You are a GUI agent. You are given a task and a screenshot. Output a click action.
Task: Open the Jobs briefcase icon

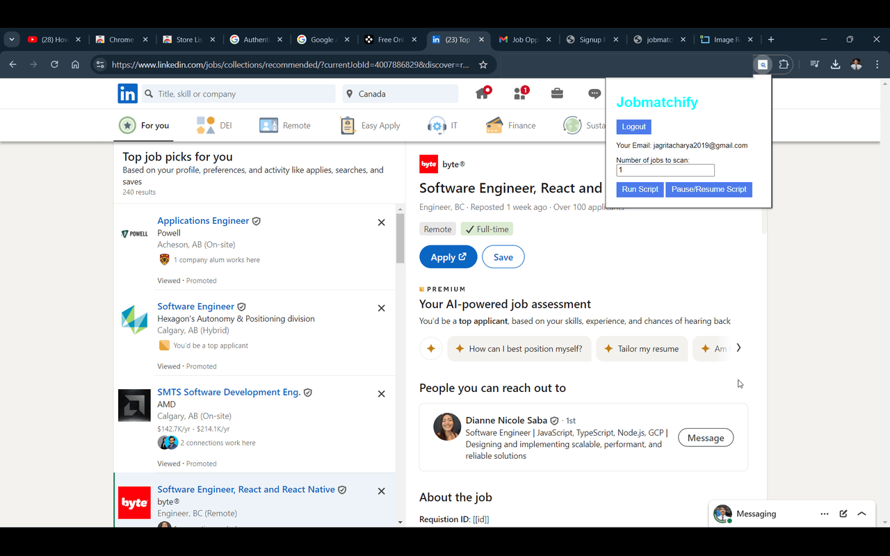[557, 93]
